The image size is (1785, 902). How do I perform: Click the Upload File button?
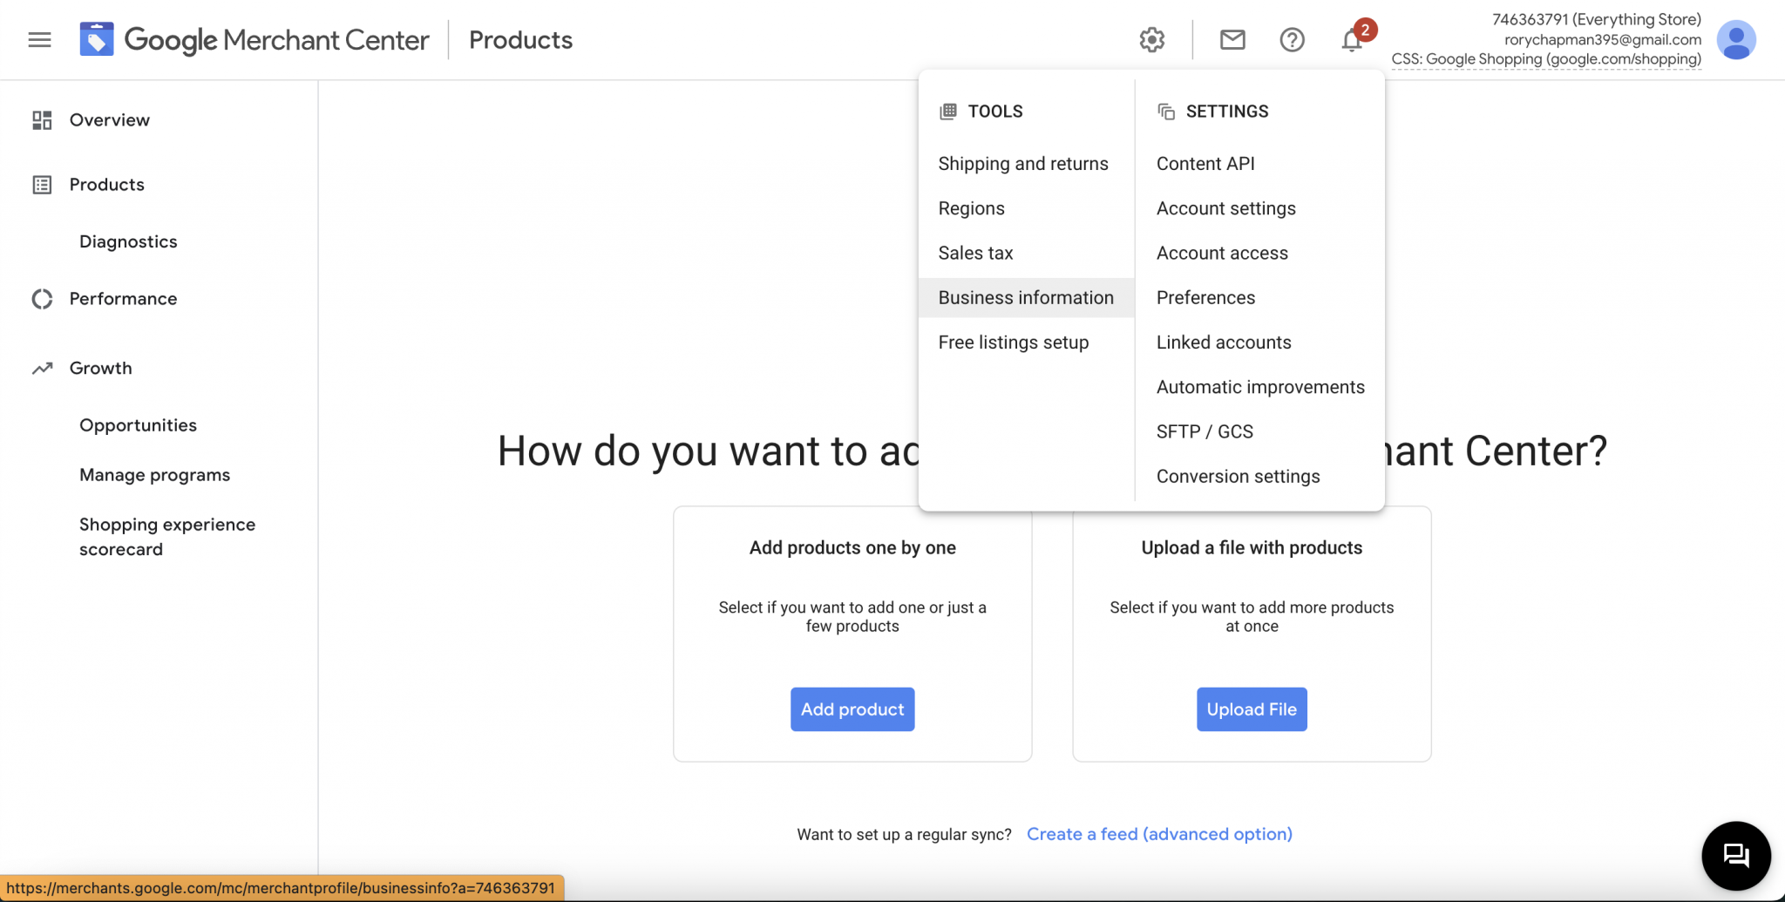click(x=1251, y=709)
